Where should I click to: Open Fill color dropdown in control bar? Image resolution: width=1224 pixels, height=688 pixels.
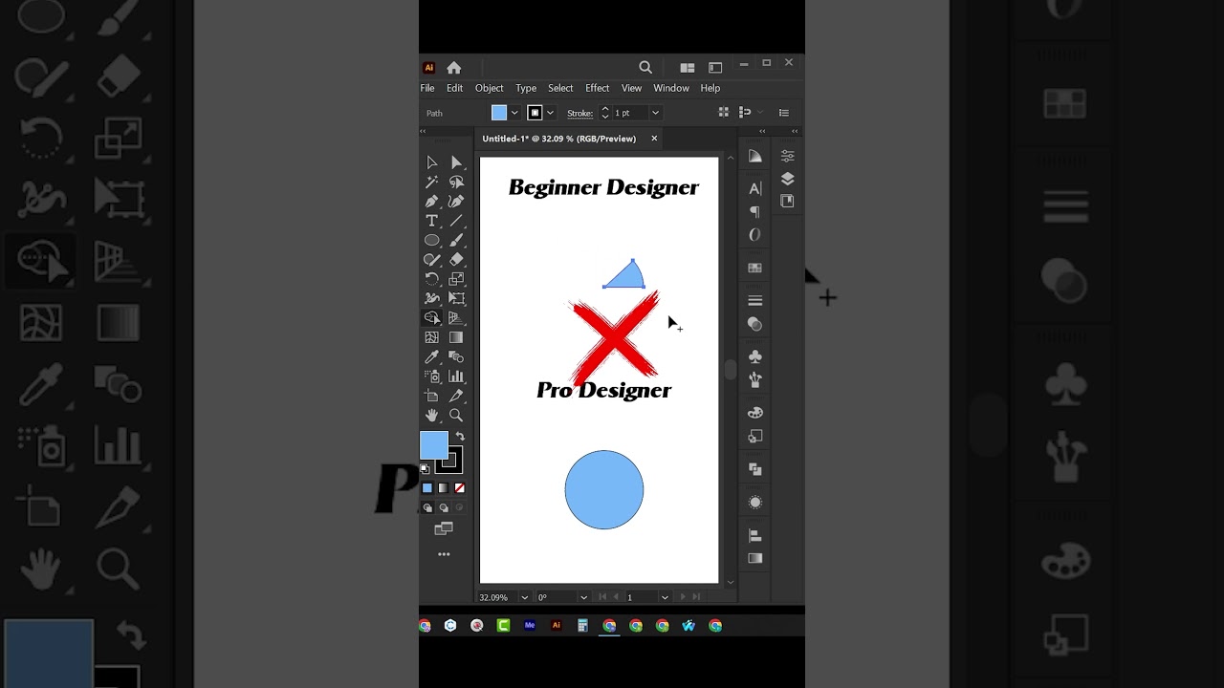[514, 113]
